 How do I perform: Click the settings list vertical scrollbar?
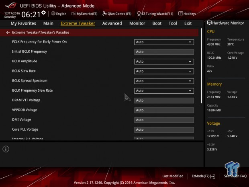coord(201,66)
